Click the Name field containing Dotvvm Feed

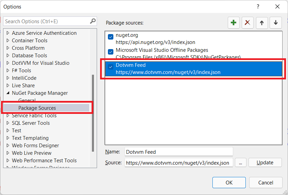179,152
